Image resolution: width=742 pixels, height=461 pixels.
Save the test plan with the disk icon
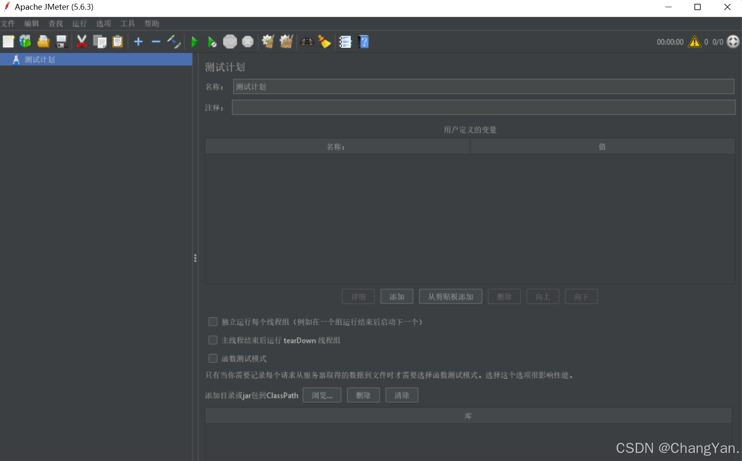pyautogui.click(x=62, y=42)
